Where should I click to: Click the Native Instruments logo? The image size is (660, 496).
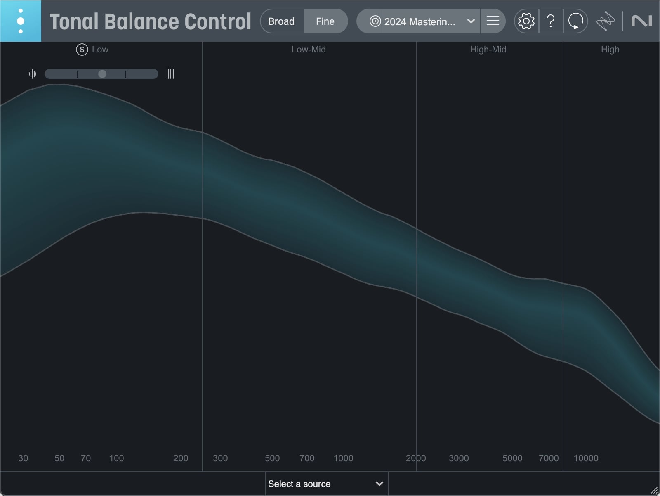coord(642,21)
